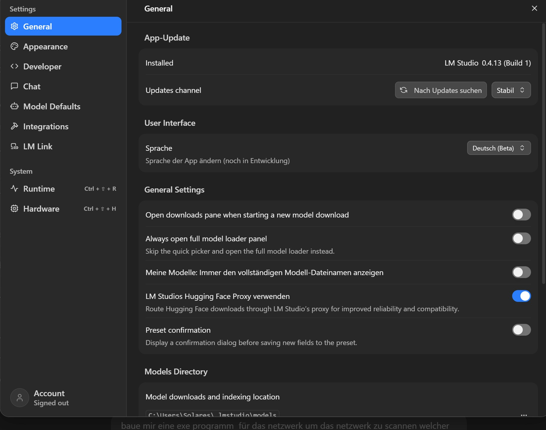Disable Hugging Face Proxy toggle
The height and width of the screenshot is (430, 546).
click(521, 296)
